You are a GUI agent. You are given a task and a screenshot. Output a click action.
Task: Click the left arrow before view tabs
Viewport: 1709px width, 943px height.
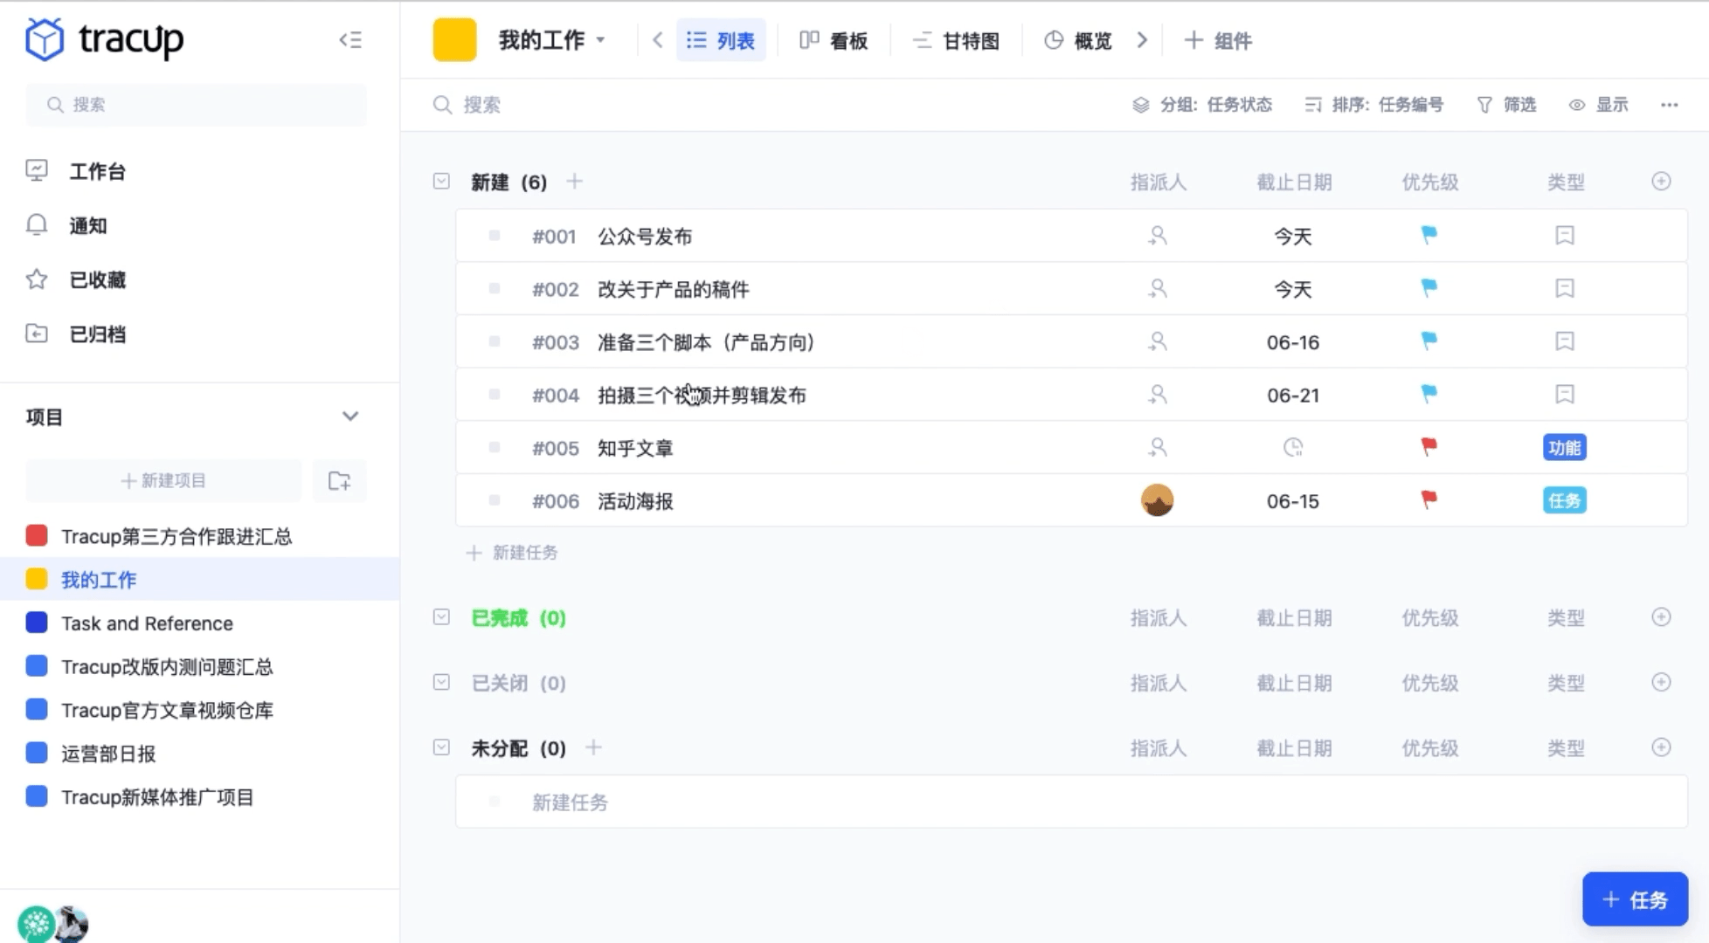[657, 40]
